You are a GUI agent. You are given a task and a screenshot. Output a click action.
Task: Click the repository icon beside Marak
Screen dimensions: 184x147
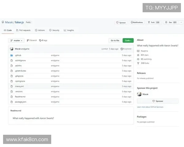(3, 22)
